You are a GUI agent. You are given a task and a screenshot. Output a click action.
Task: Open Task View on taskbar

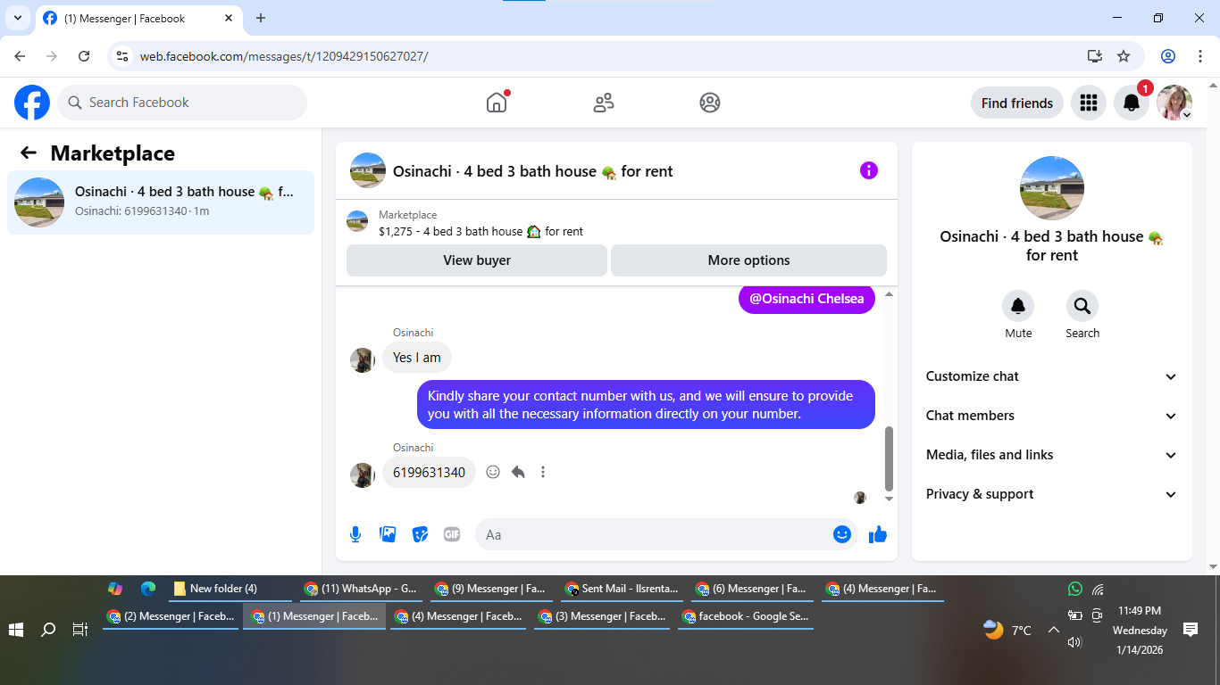[x=80, y=630]
